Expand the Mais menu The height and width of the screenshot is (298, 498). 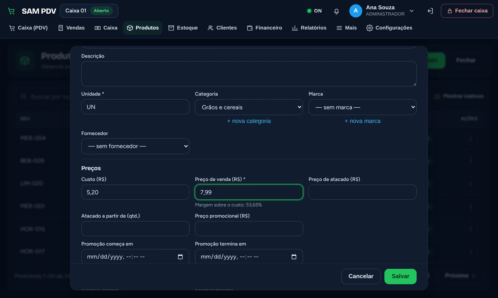(346, 28)
